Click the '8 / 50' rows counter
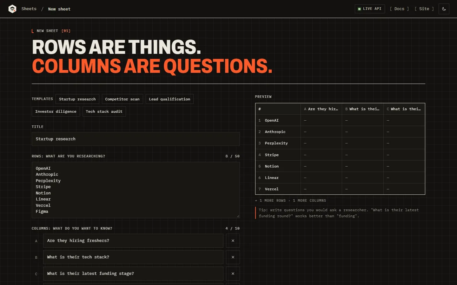Viewport: 457px width, 285px height. pyautogui.click(x=233, y=156)
